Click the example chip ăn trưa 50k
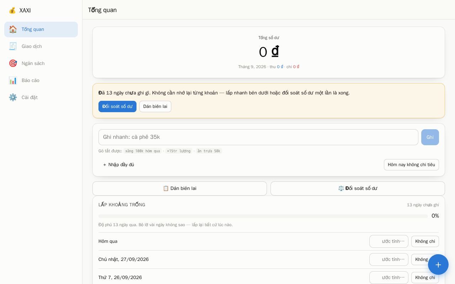The image size is (455, 284). pyautogui.click(x=209, y=151)
